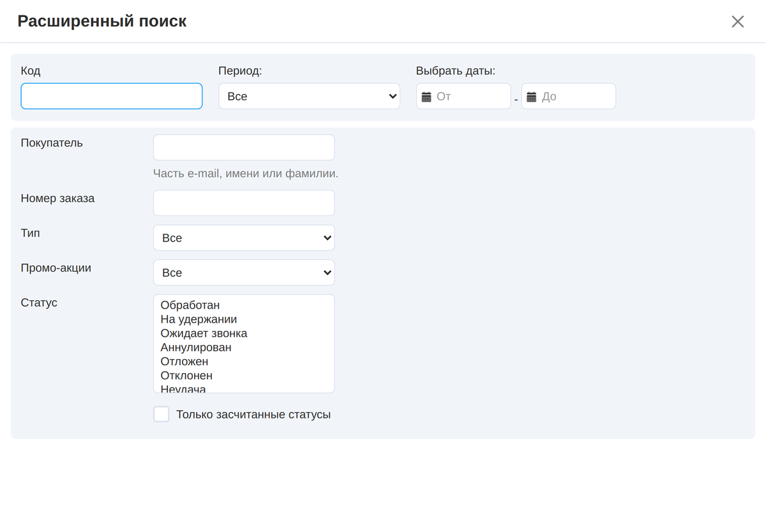This screenshot has width=766, height=511.
Task: Click the calendar icon in the От field
Action: pos(427,96)
